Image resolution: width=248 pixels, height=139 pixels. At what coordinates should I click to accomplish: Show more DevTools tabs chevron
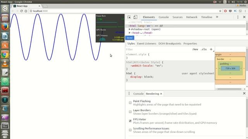point(217,17)
